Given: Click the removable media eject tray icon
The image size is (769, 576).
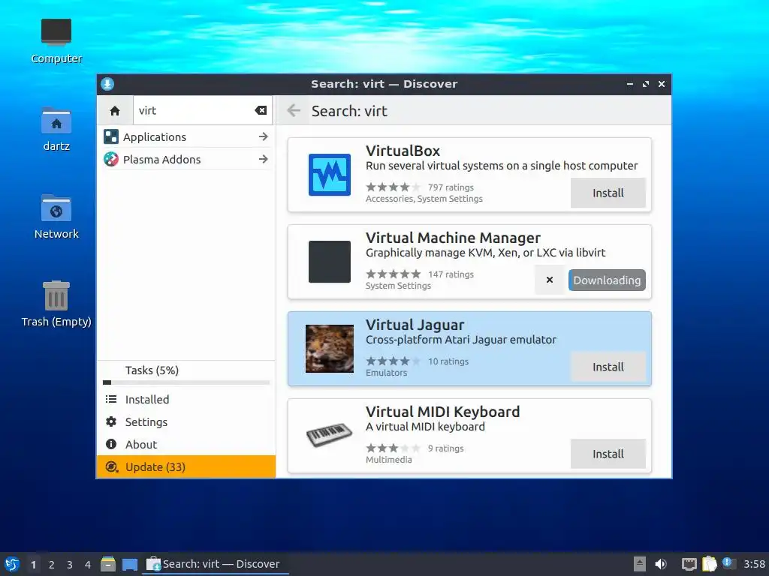Looking at the screenshot, I should (x=640, y=564).
